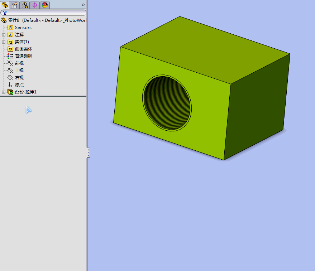This screenshot has width=315, height=271.
Task: Open the DisplayManager appearance tab
Action: pos(45,5)
